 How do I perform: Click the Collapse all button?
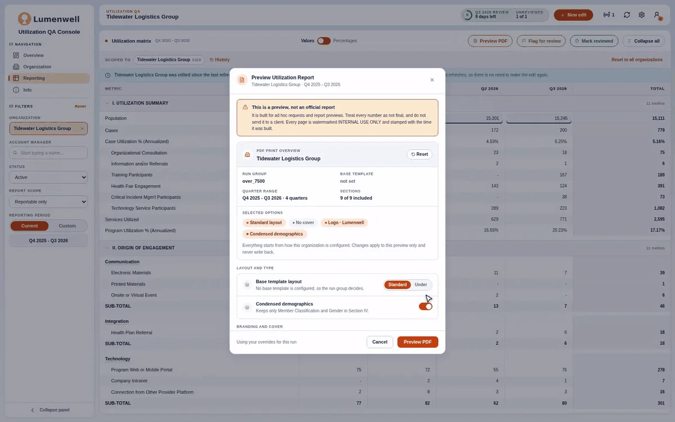643,41
